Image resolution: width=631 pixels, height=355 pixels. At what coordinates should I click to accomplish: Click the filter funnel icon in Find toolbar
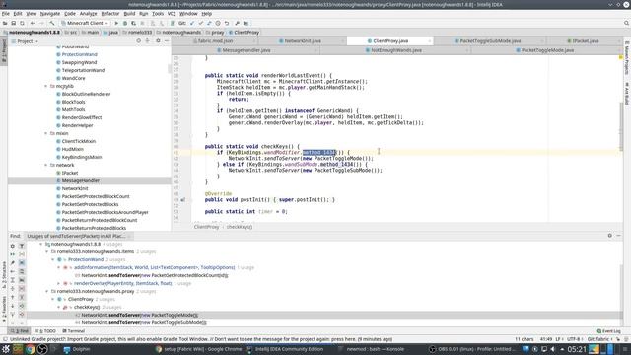coord(22,246)
